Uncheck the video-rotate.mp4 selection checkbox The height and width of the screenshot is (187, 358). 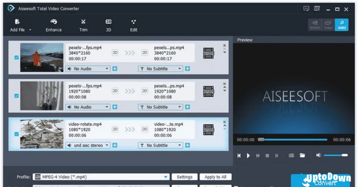tap(16, 134)
